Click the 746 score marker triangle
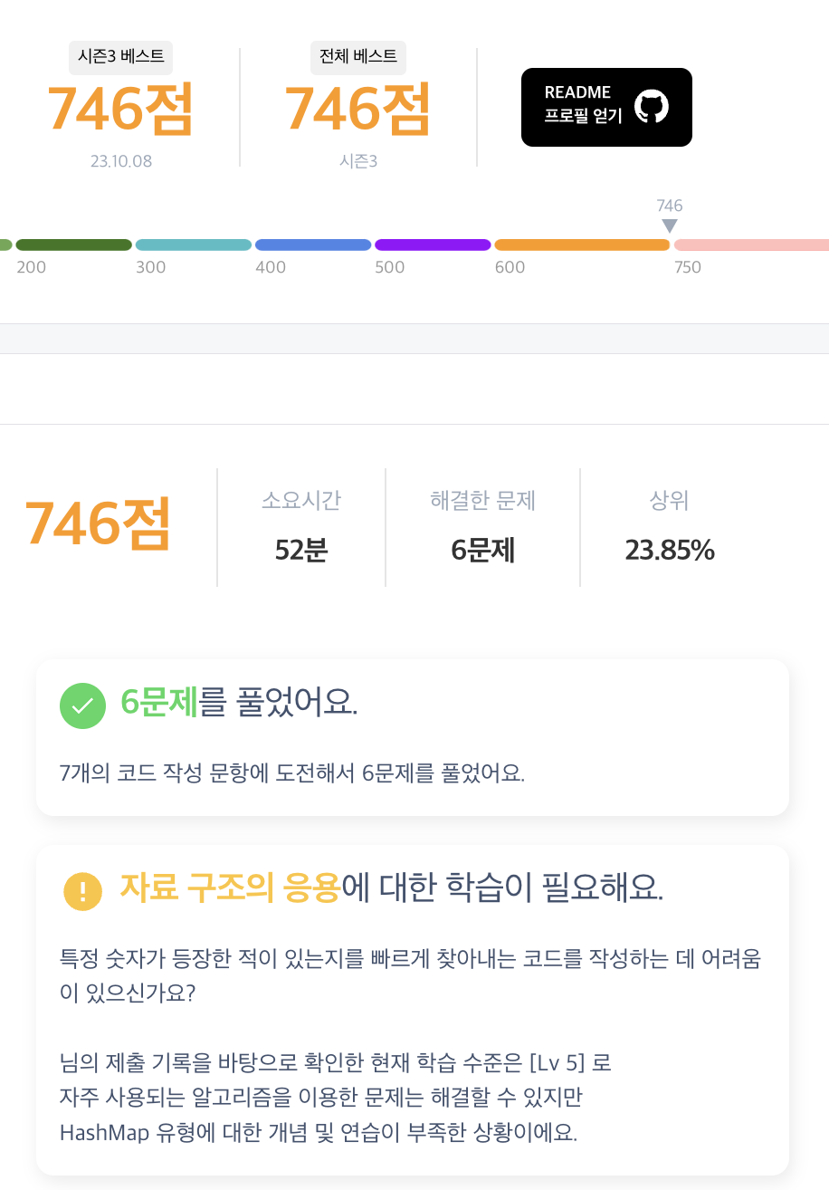The image size is (829, 1190). pyautogui.click(x=669, y=226)
